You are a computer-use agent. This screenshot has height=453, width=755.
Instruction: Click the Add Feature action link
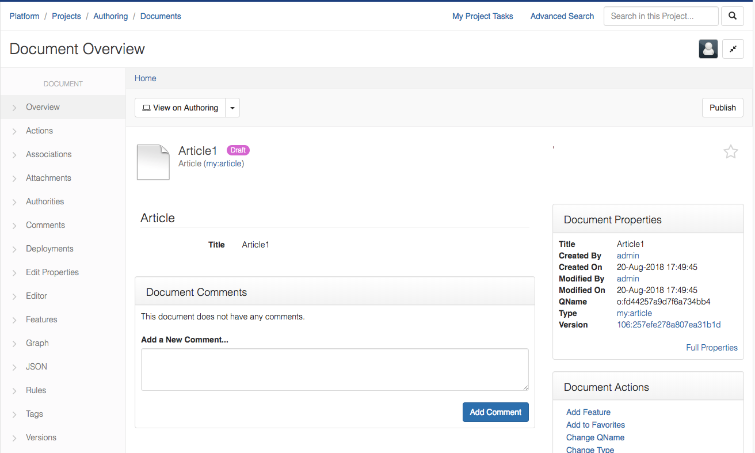(588, 412)
